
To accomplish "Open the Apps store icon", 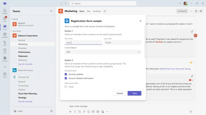I will (5, 75).
